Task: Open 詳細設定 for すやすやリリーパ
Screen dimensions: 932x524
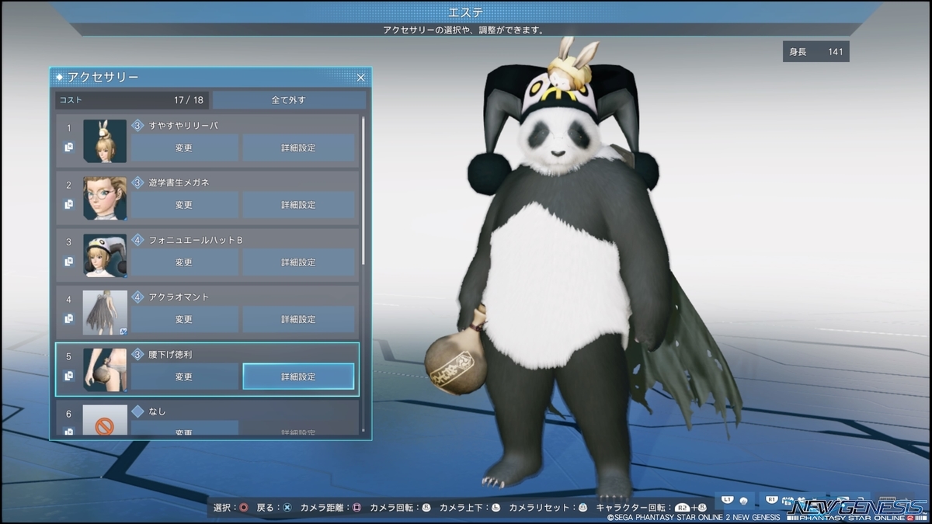Action: click(298, 147)
